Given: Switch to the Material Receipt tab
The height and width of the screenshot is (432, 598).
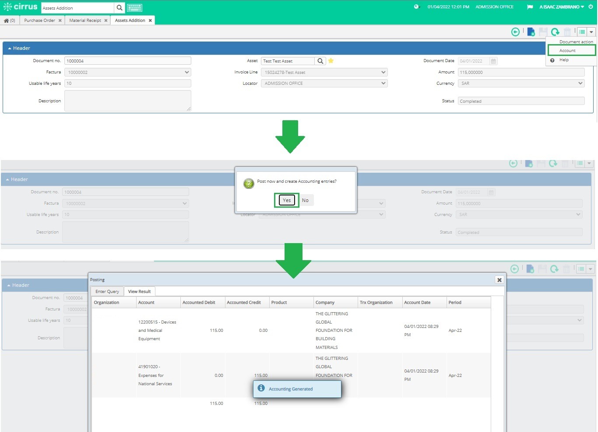Looking at the screenshot, I should point(85,21).
